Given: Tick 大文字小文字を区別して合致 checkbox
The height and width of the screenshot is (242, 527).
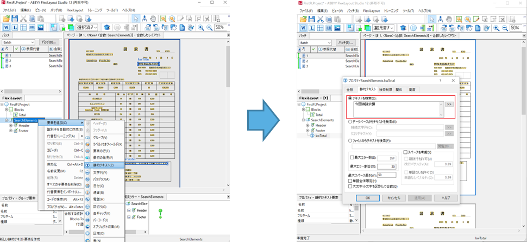Looking at the screenshot, I should point(350,186).
